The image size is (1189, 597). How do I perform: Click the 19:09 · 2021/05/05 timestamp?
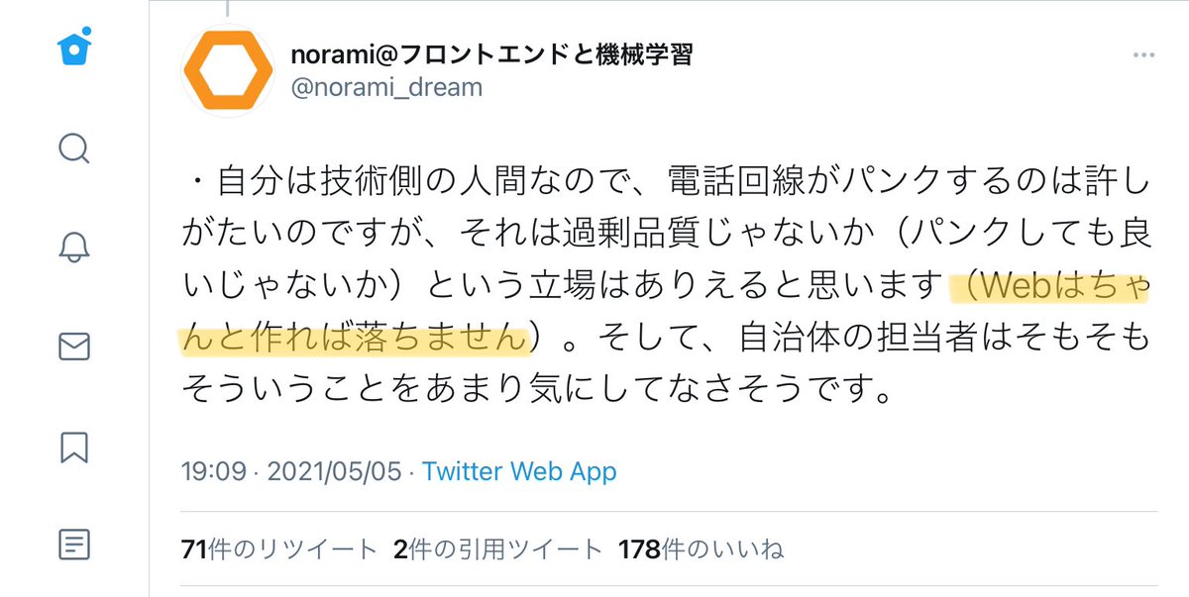(291, 471)
